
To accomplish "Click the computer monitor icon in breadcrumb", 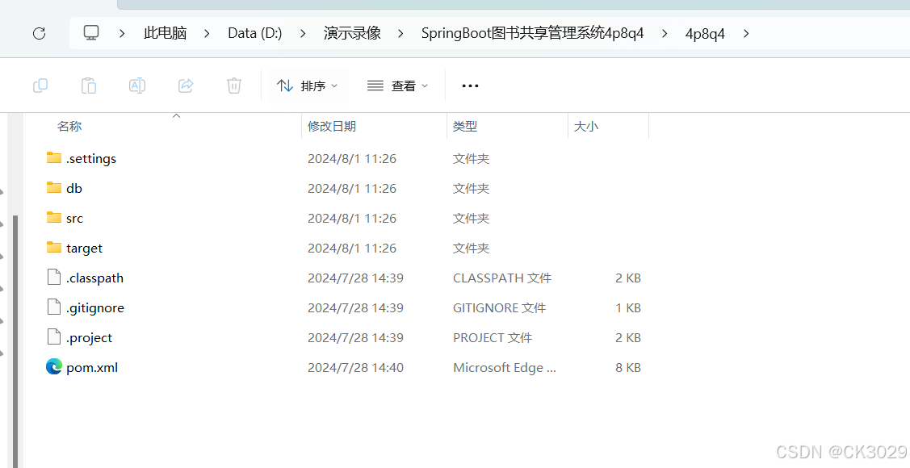I will [91, 33].
